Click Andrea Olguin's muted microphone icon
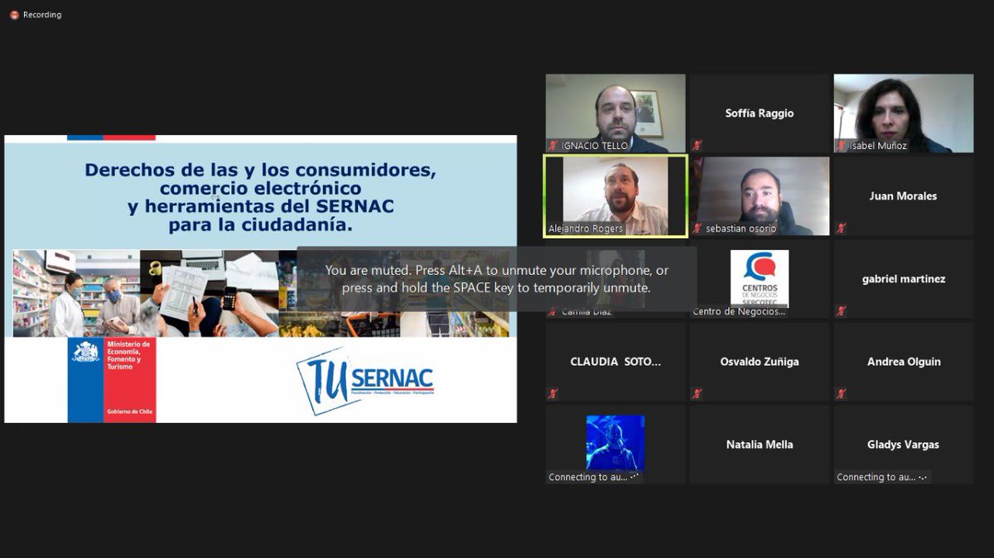The height and width of the screenshot is (558, 994). 842,394
